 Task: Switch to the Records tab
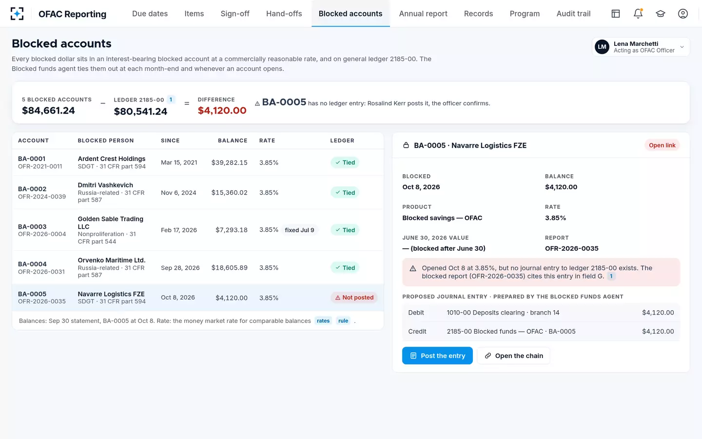point(479,14)
